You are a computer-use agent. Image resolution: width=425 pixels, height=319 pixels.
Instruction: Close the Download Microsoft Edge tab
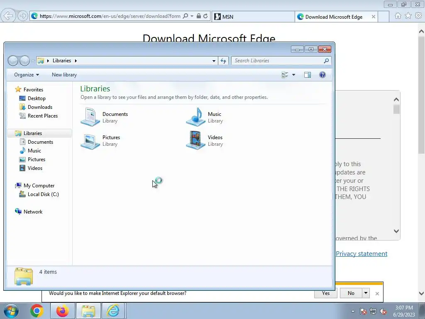[x=374, y=17]
